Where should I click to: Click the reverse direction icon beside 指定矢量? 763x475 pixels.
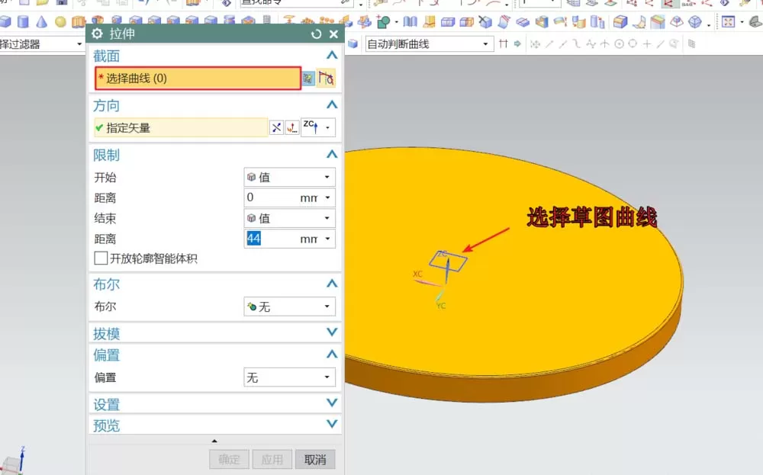tap(276, 128)
